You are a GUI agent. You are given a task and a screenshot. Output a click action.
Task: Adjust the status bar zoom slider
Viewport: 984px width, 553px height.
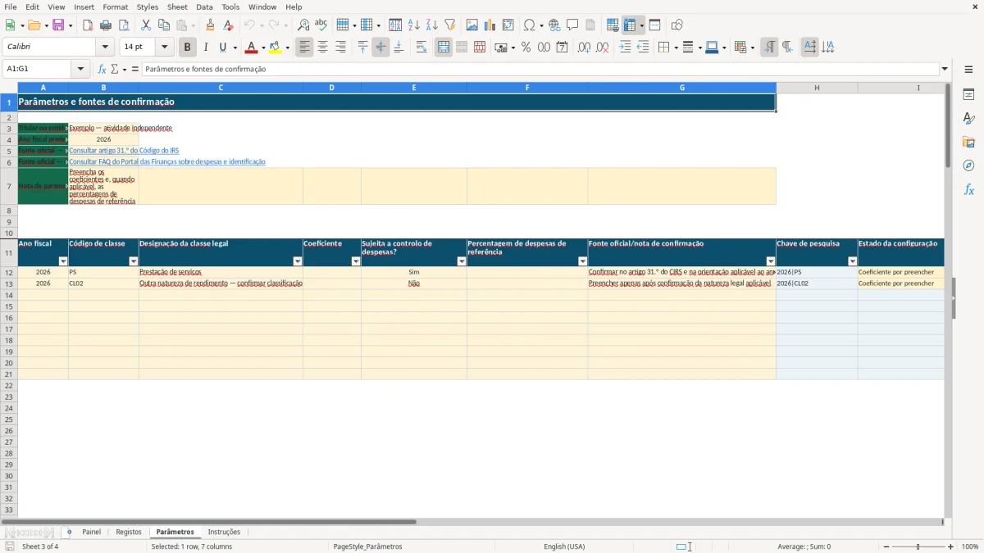[918, 546]
